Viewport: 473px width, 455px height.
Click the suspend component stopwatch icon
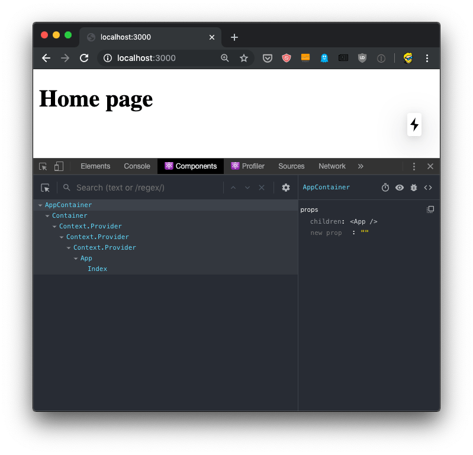pos(385,188)
